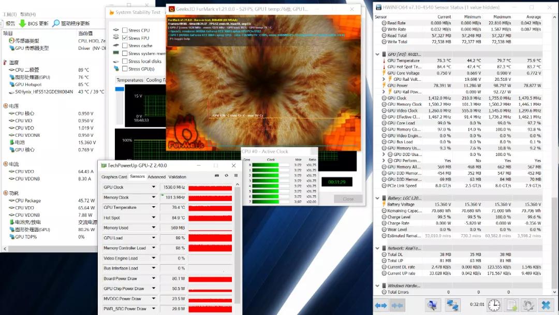The image size is (559, 315).
Task: Open the Hot Spot dropdown in GPU-Z
Action: click(154, 218)
